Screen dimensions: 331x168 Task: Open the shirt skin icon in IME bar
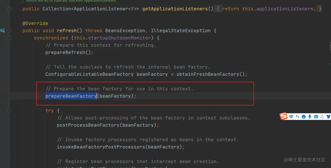pyautogui.click(x=328, y=117)
